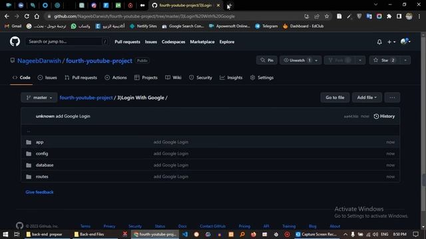Open latest commit message add Google Login
The height and width of the screenshot is (239, 426).
(x=73, y=116)
